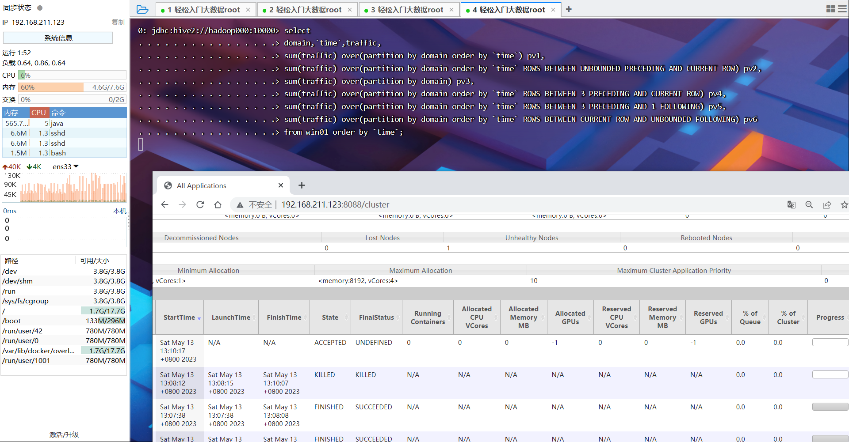Open the ens33 network interface dropdown

tap(65, 166)
